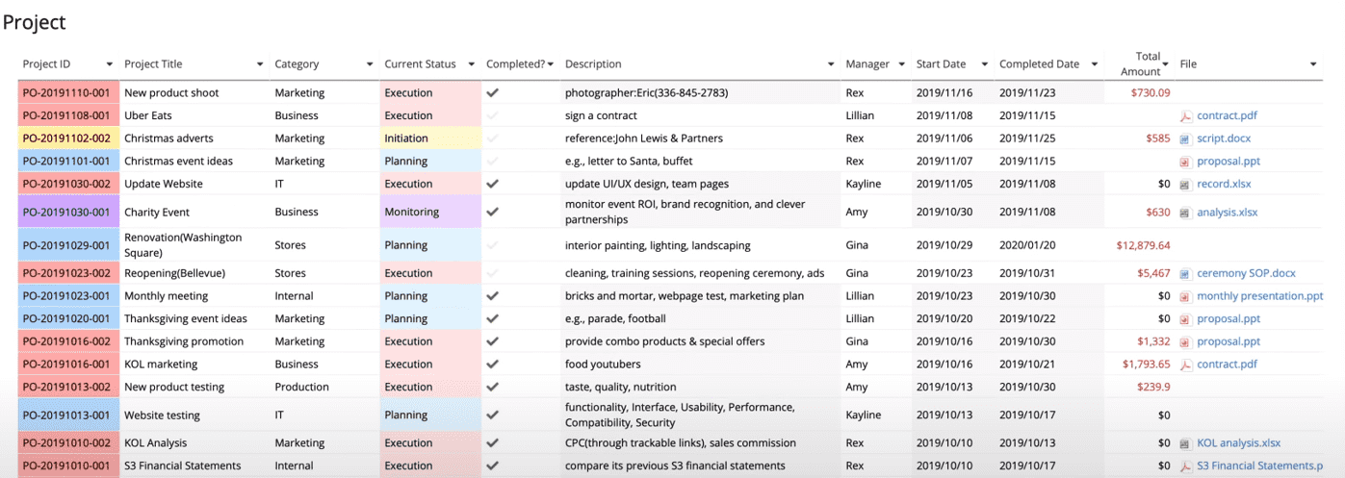Click the PDF icon beside contract.pdf for Uber Eats
The width and height of the screenshot is (1345, 478).
tap(1186, 115)
